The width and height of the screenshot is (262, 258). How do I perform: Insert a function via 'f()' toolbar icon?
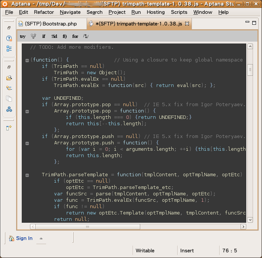point(65,36)
